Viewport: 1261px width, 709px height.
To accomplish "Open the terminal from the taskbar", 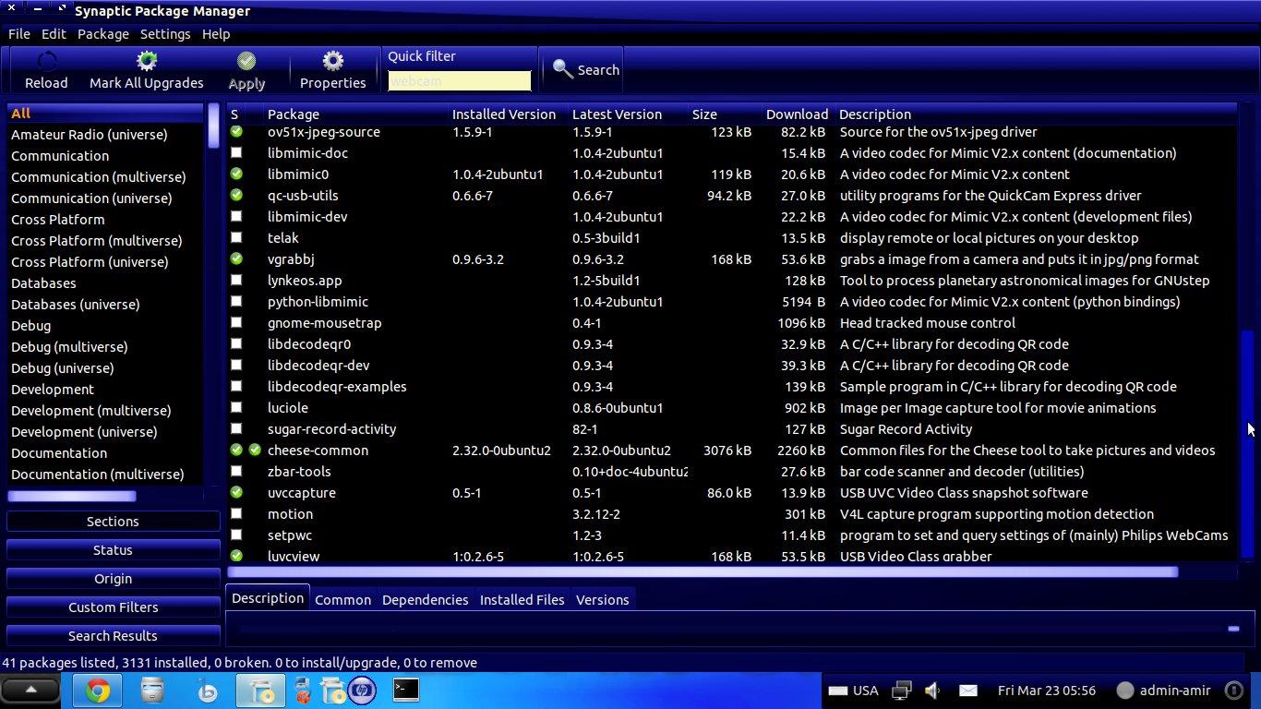I will 405,689.
